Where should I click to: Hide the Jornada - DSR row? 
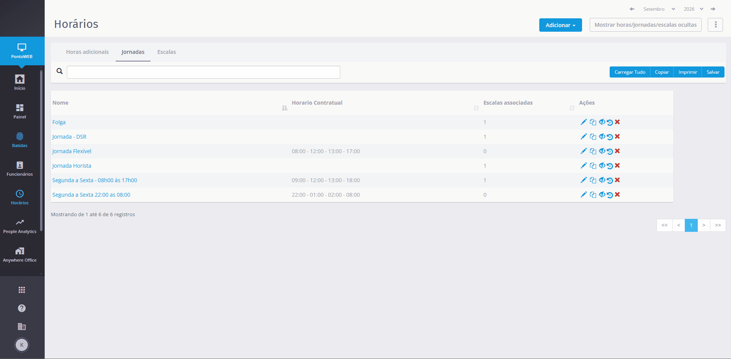(x=602, y=137)
